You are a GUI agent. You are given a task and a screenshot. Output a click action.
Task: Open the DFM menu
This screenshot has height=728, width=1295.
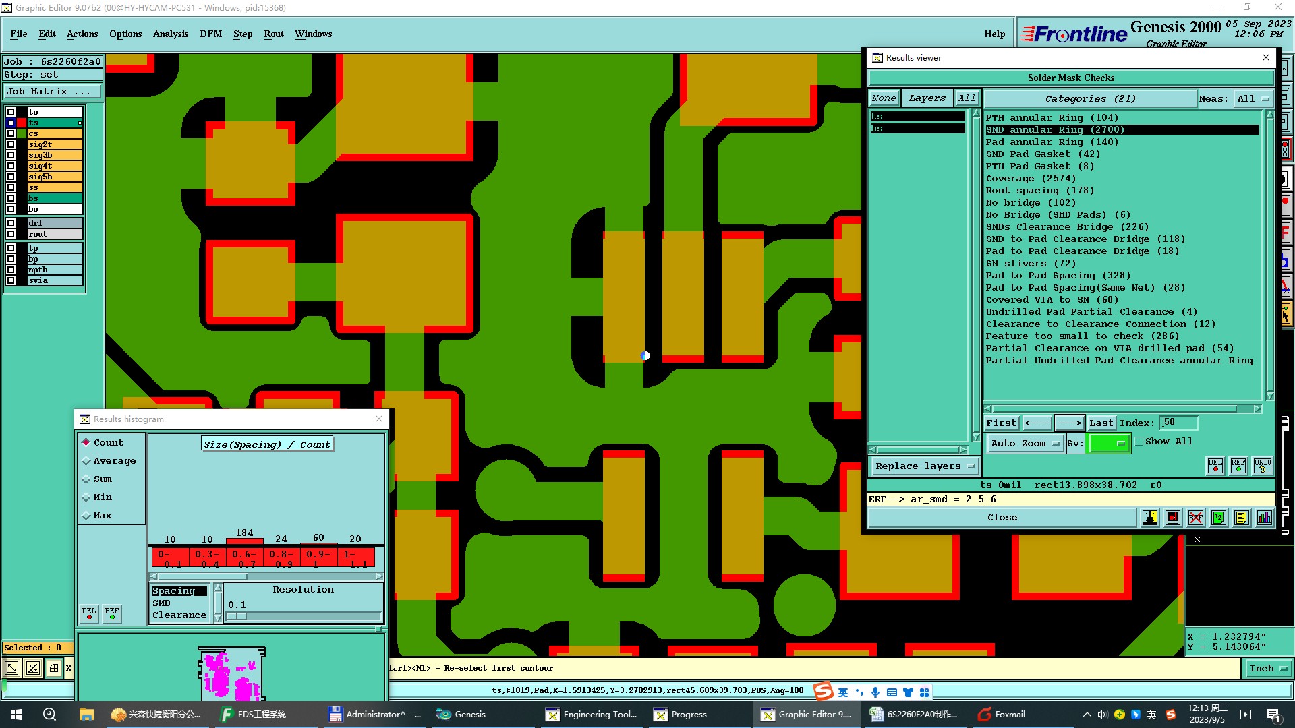[x=210, y=34]
